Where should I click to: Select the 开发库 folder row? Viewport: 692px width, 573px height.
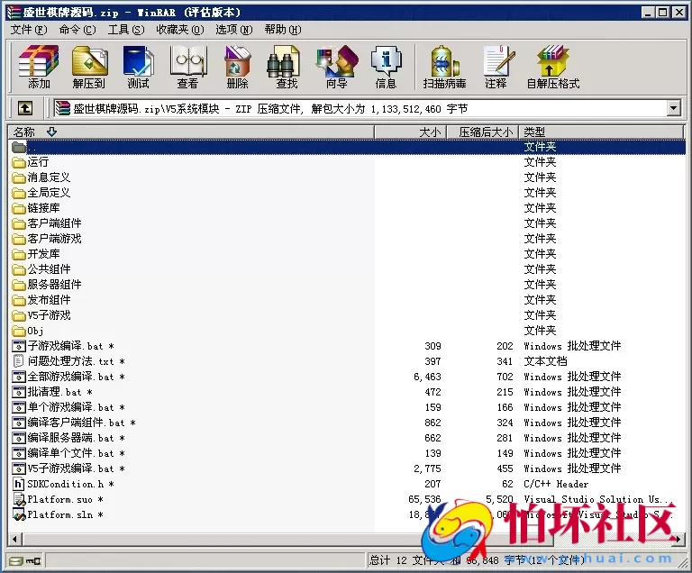(x=347, y=254)
